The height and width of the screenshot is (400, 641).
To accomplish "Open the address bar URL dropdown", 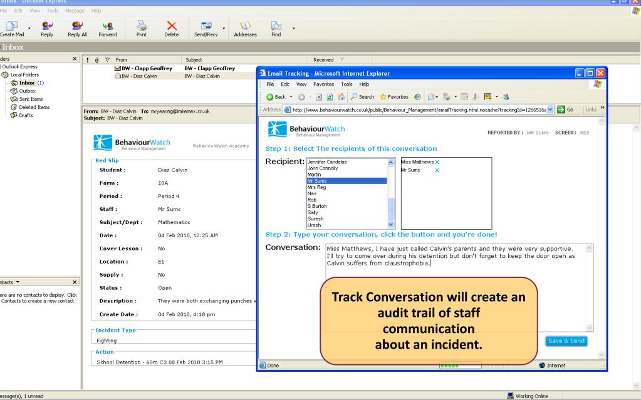I will [550, 110].
